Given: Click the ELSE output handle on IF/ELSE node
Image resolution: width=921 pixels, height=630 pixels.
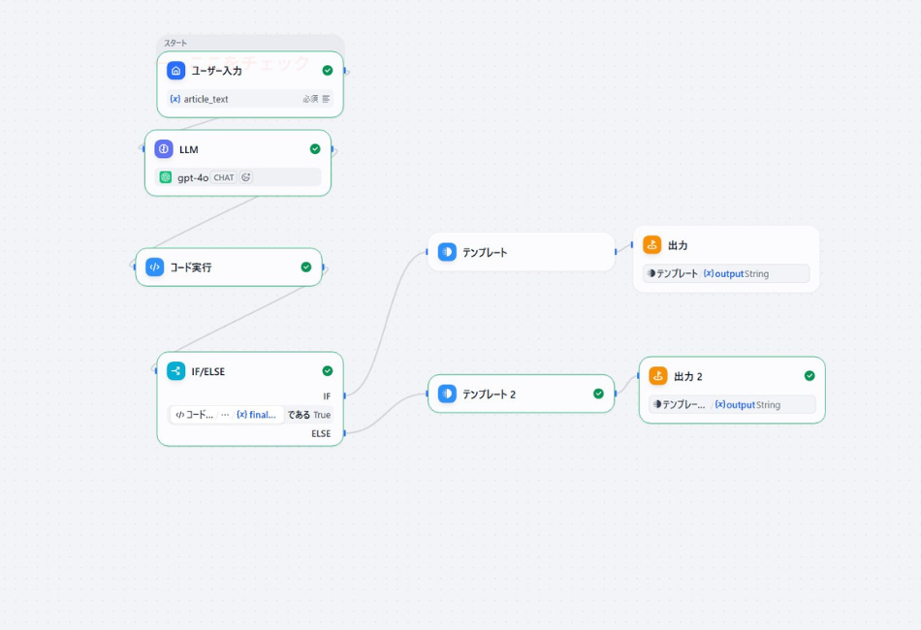Looking at the screenshot, I should [x=344, y=433].
